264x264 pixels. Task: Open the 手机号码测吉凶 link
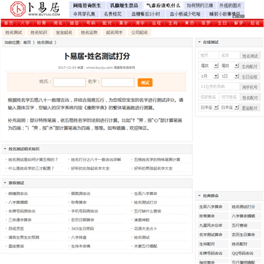pyautogui.click(x=84, y=211)
